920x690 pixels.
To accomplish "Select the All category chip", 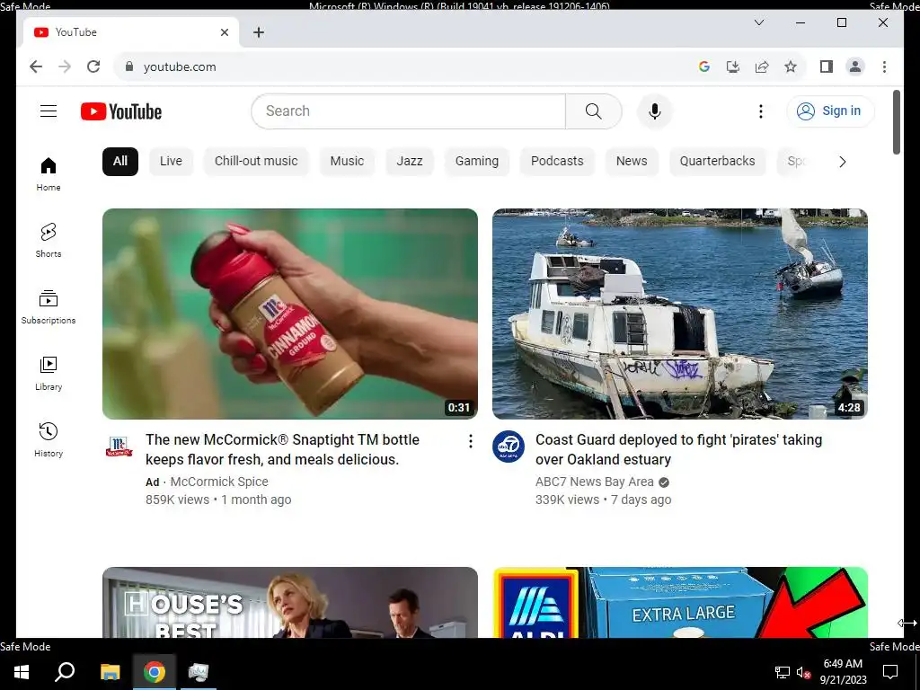I will (x=120, y=162).
